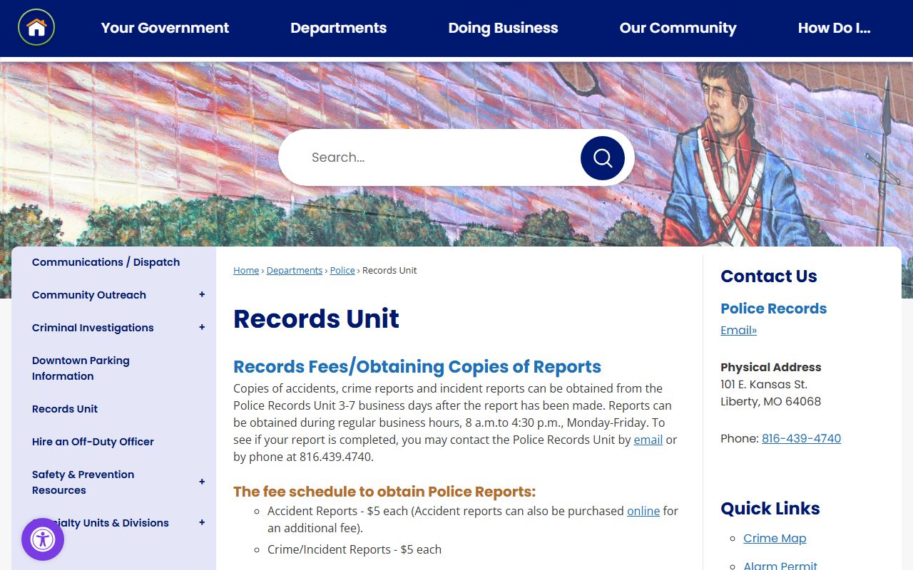
Task: Expand Community Outreach submenu
Action: pos(202,295)
